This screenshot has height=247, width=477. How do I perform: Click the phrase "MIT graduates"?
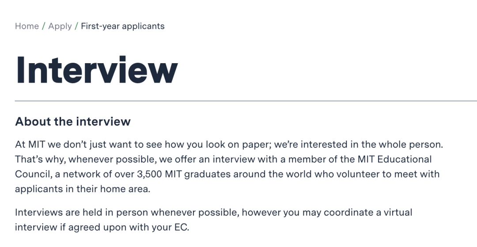(193, 174)
